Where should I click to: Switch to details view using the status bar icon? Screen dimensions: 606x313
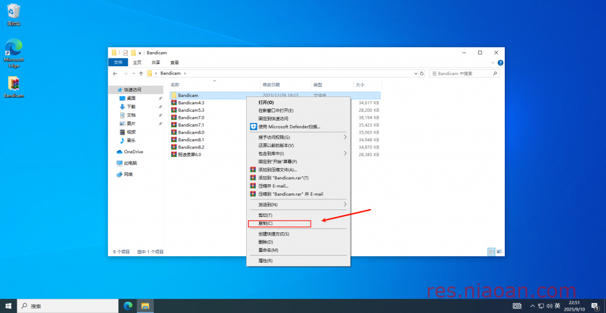click(x=492, y=251)
